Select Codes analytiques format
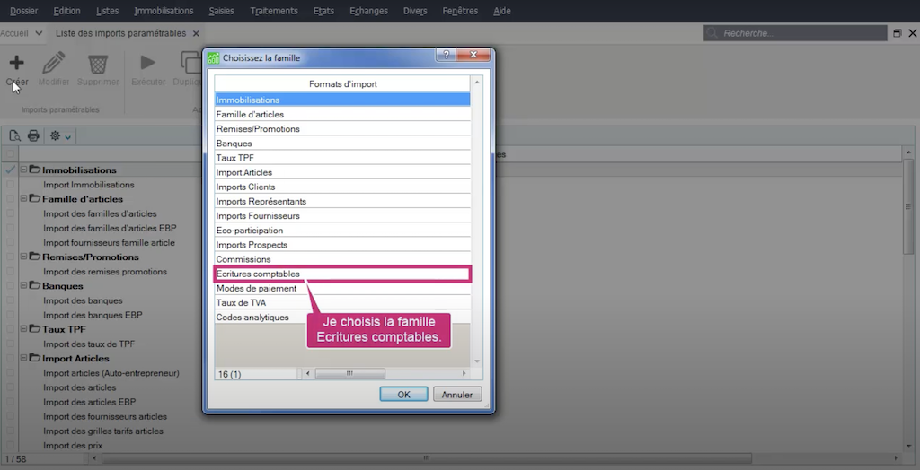 (342, 317)
